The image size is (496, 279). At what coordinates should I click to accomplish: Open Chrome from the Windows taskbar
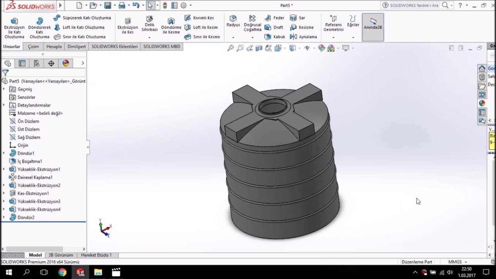(62, 272)
